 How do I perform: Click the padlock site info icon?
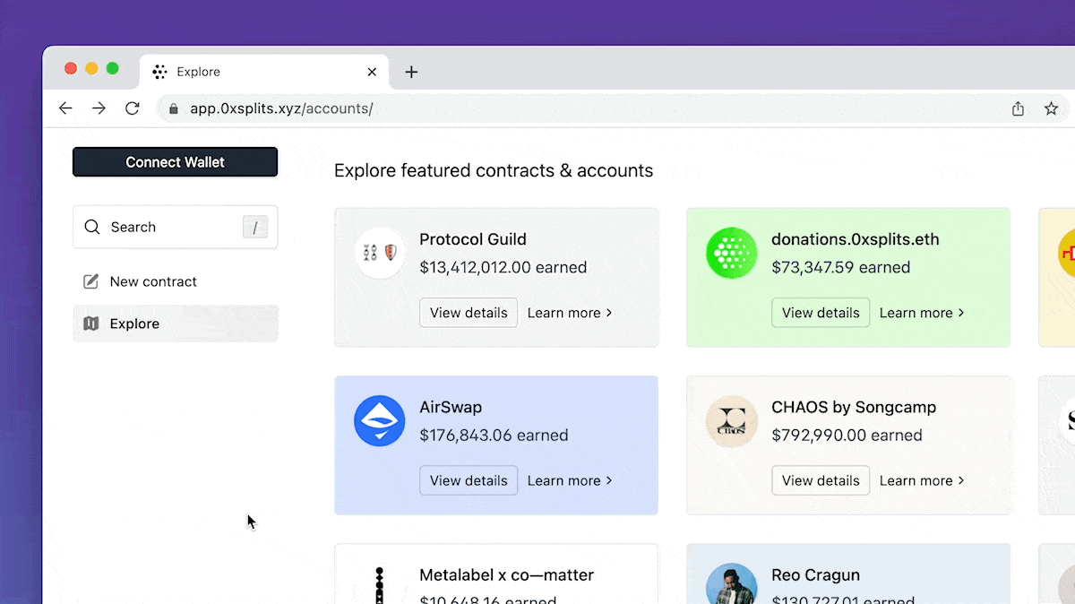click(x=174, y=108)
